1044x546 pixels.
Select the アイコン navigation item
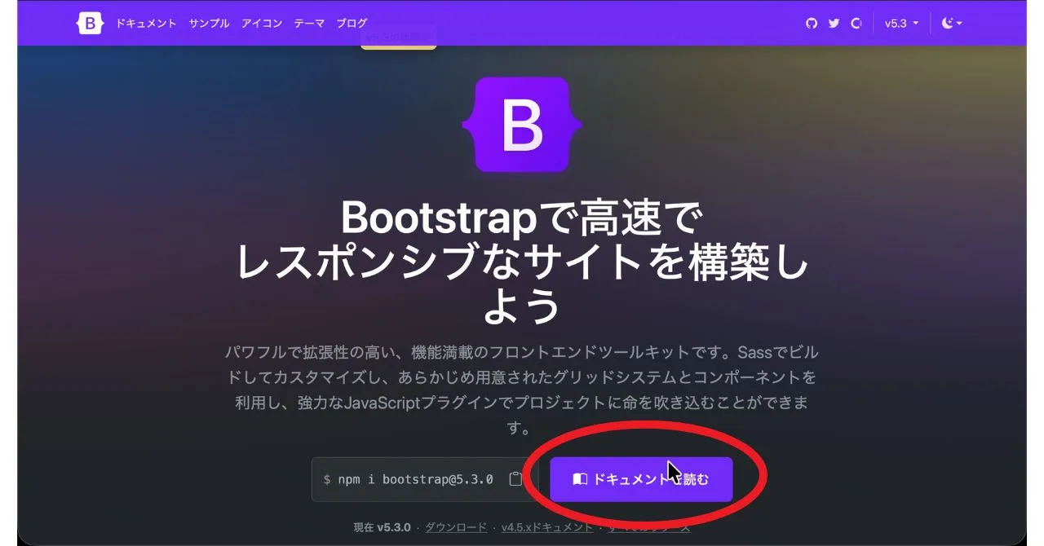tap(261, 23)
